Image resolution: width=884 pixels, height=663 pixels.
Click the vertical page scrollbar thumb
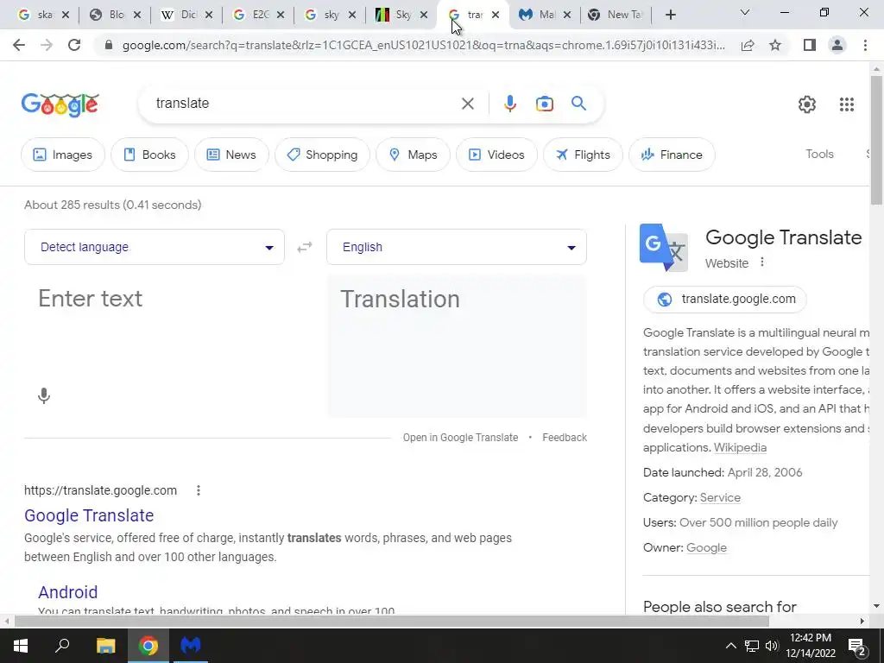coord(876,140)
